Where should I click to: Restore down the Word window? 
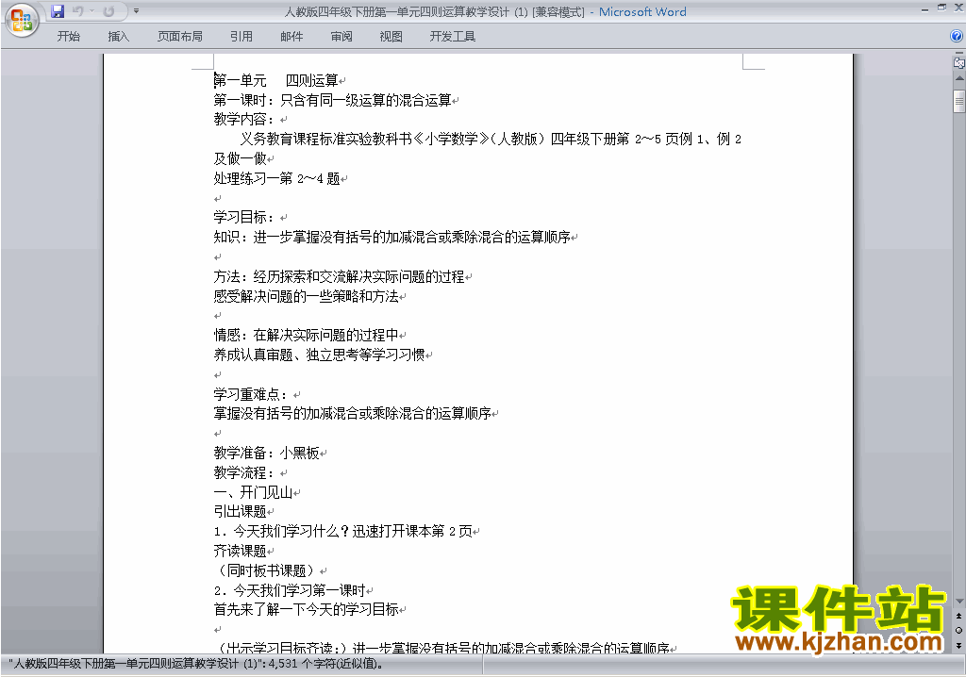[941, 8]
